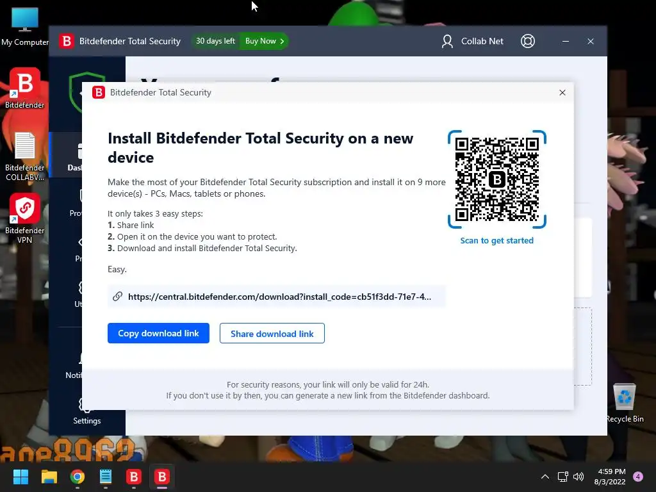The height and width of the screenshot is (492, 656).
Task: Open network status tray icon
Action: click(562, 477)
